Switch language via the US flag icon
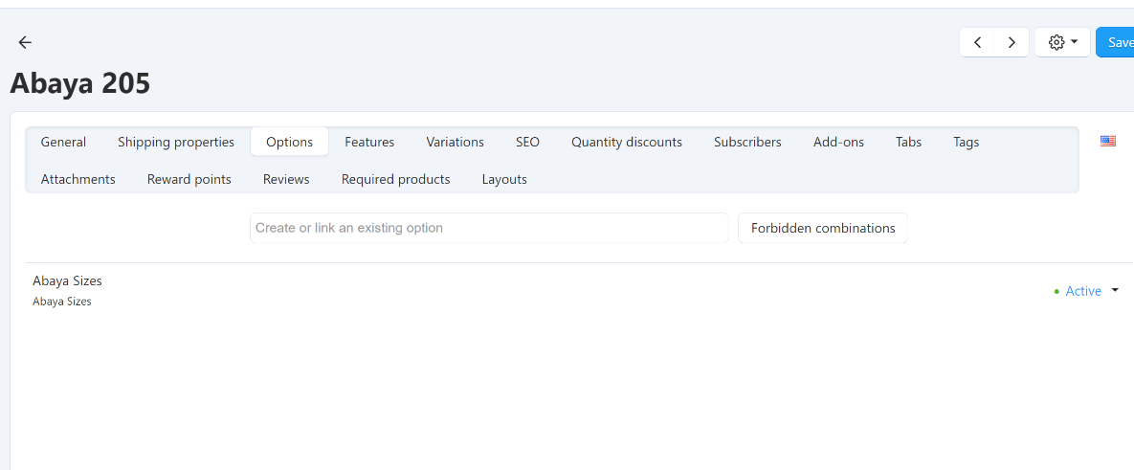Image resolution: width=1134 pixels, height=470 pixels. click(x=1107, y=141)
